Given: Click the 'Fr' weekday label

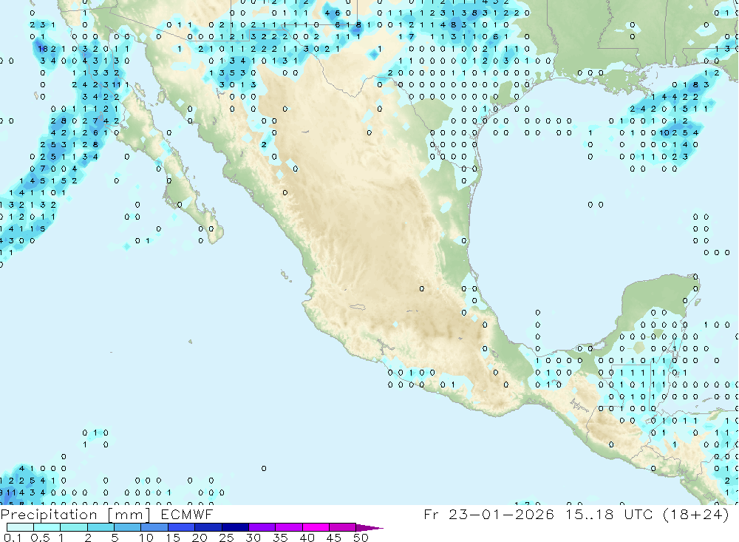Looking at the screenshot, I should tap(431, 514).
